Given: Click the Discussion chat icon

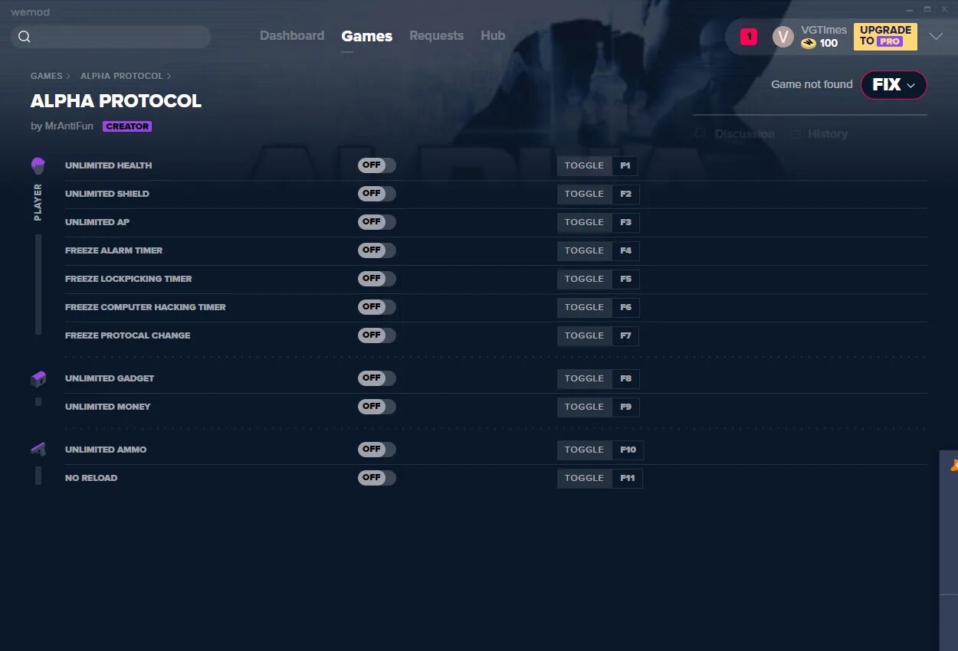Looking at the screenshot, I should pos(700,134).
